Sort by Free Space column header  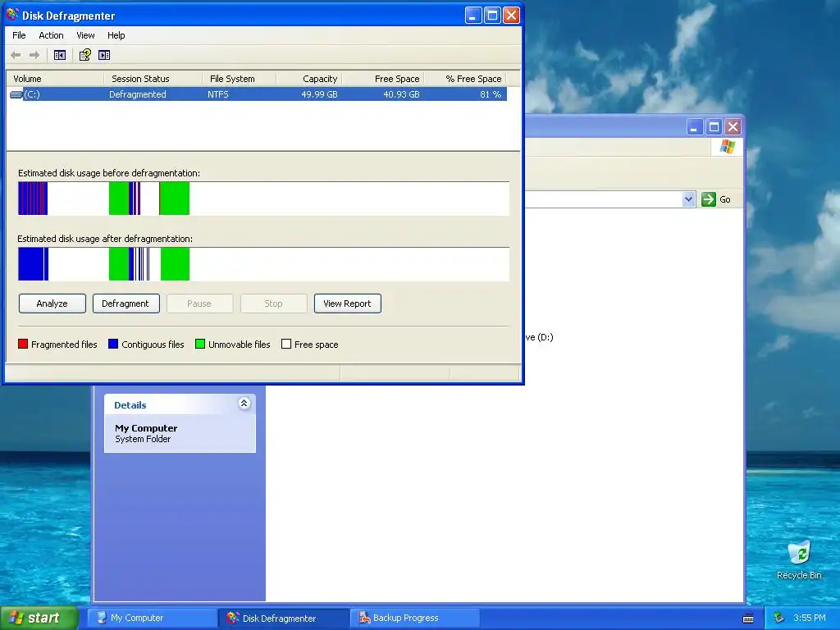coord(382,79)
